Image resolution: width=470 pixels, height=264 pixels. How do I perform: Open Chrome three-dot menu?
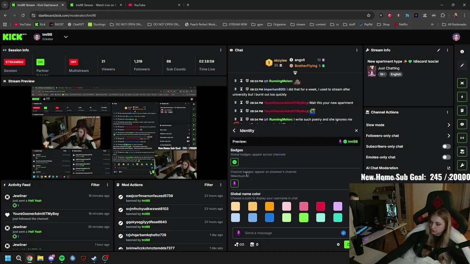coord(464,15)
